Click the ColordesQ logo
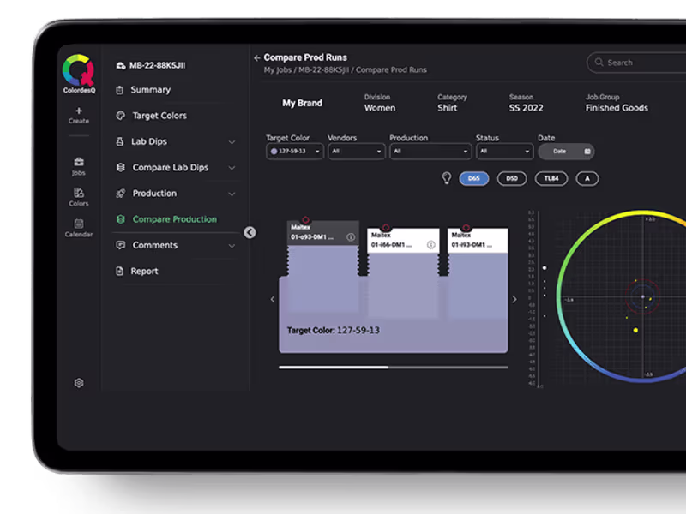The height and width of the screenshot is (514, 686). 78,71
